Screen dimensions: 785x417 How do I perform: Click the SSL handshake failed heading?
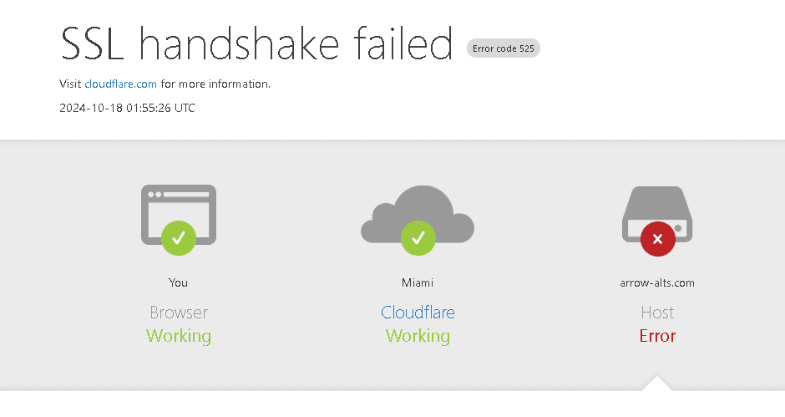(x=257, y=43)
